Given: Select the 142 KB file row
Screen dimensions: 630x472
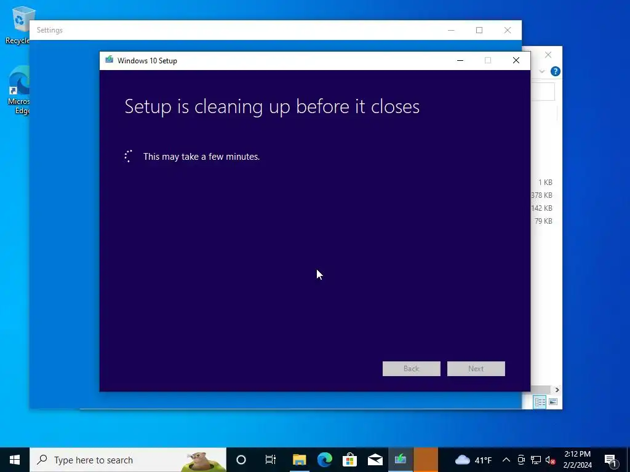Looking at the screenshot, I should pos(541,208).
